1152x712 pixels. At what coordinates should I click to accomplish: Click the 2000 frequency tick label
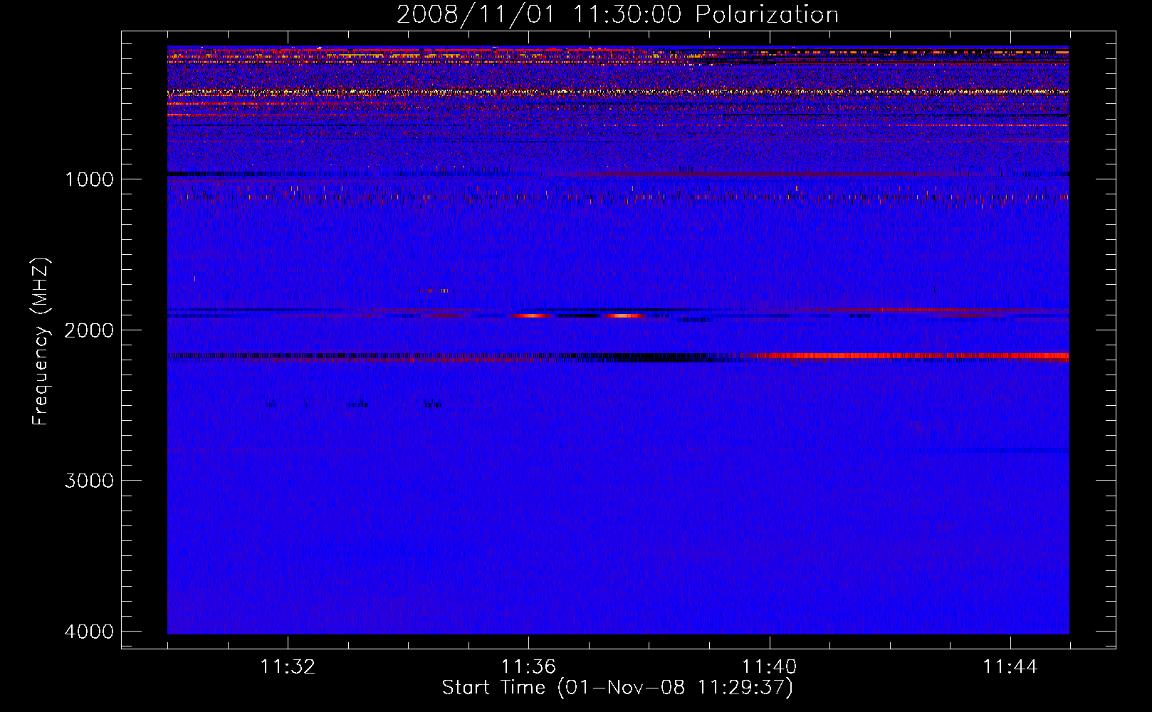point(89,330)
